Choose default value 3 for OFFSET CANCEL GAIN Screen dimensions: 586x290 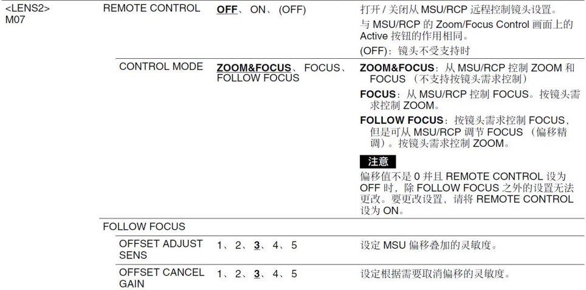[x=257, y=274]
